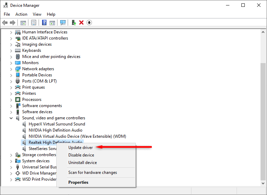This screenshot has width=267, height=195.
Task: Click the Forward arrow toolbar icon
Action: pyautogui.click(x=13, y=22)
